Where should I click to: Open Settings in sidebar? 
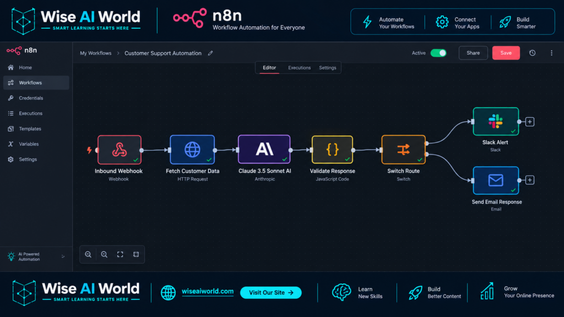click(x=36, y=159)
